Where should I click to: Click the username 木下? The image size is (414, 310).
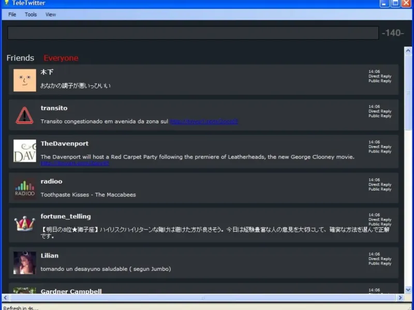coord(47,72)
